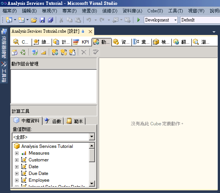Click the Navigate Backward icon

pos(116,20)
